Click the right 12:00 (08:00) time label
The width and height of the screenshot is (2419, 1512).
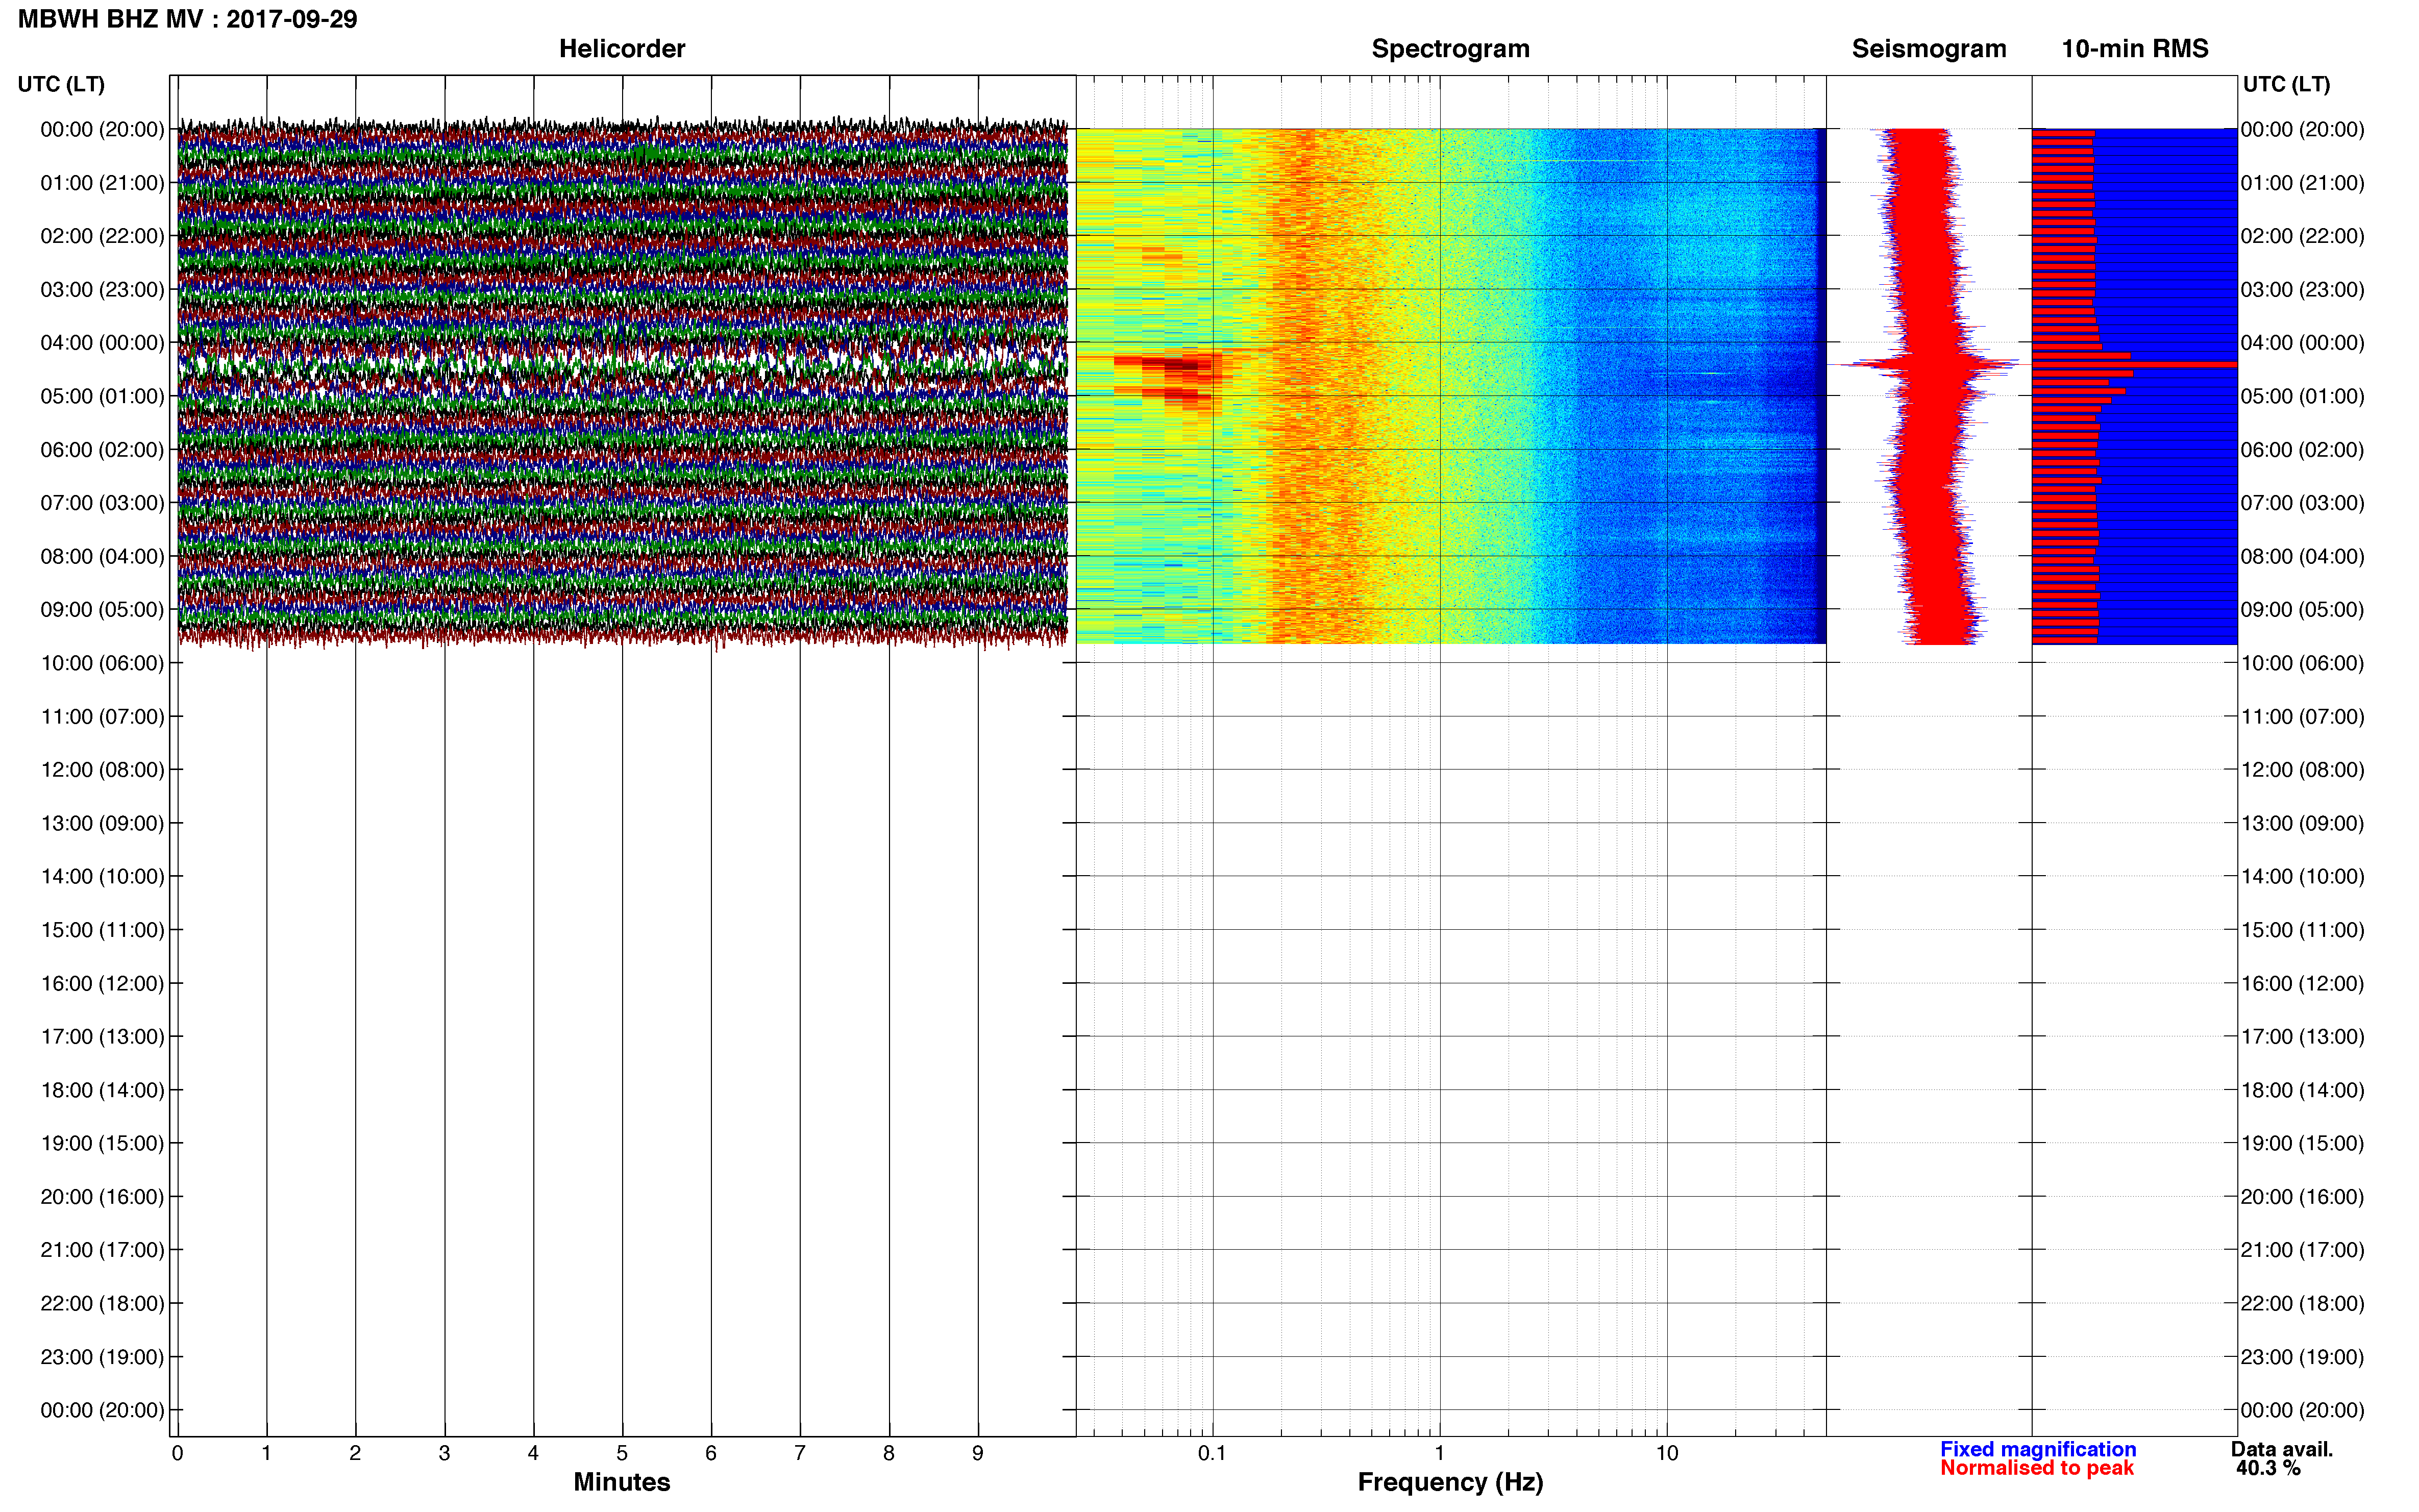click(2302, 770)
